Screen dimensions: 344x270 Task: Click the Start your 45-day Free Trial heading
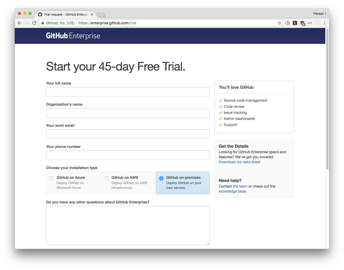(116, 67)
